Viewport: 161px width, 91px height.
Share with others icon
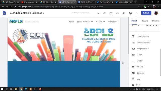click(124, 13)
